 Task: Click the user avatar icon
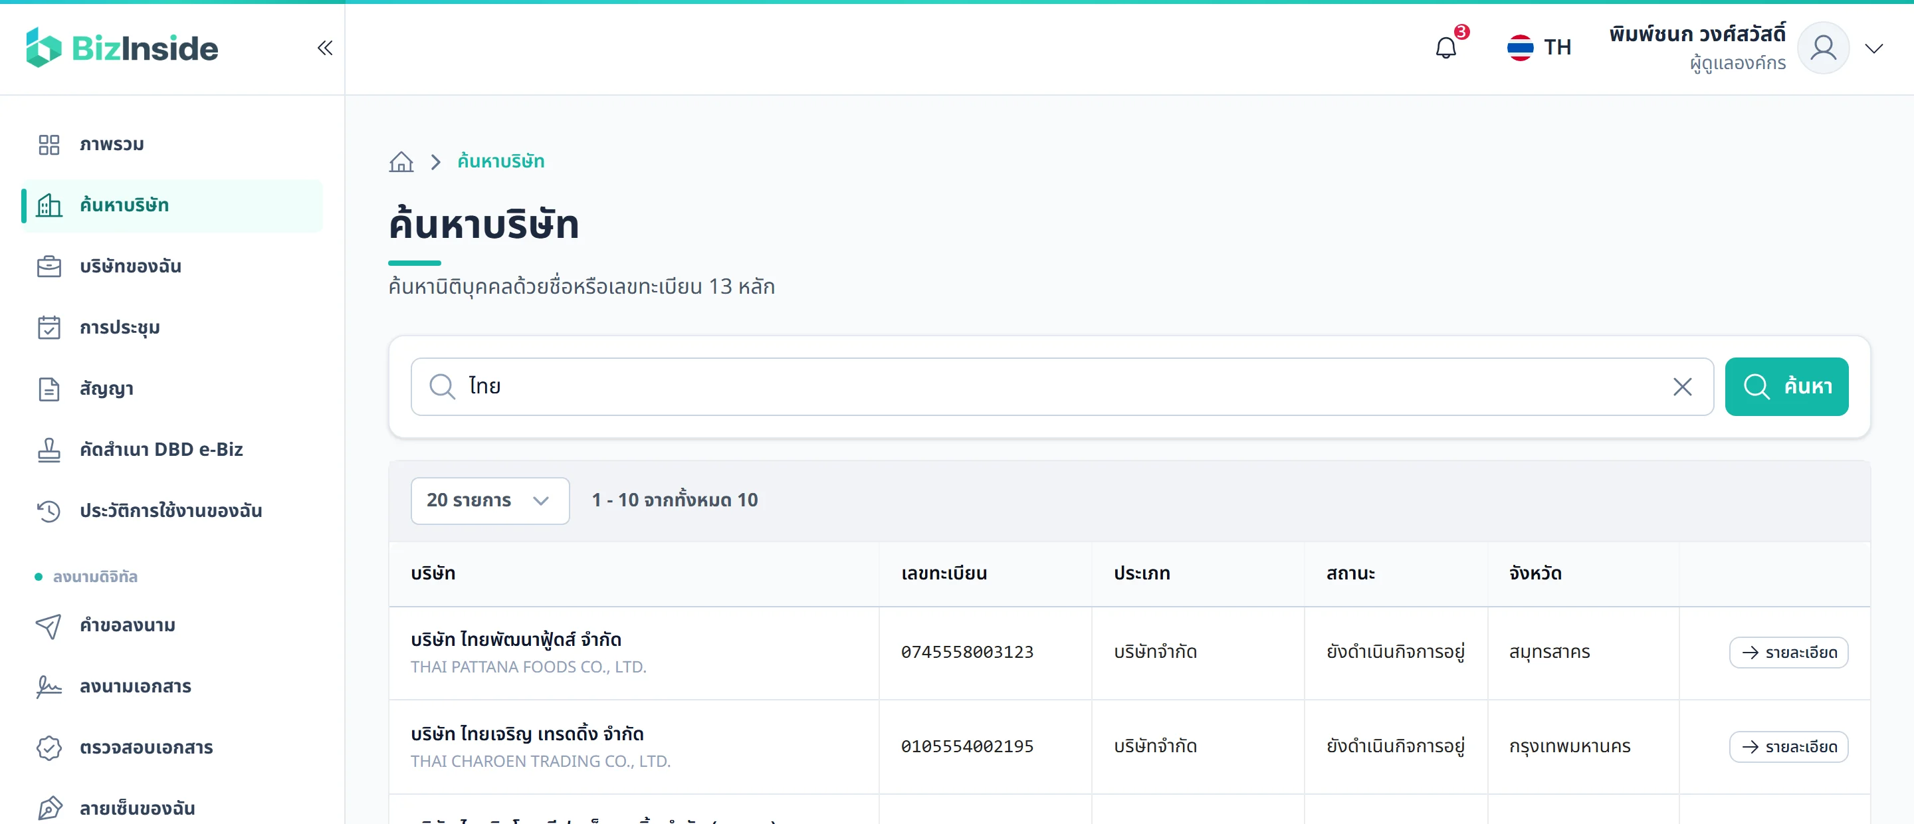pos(1822,49)
